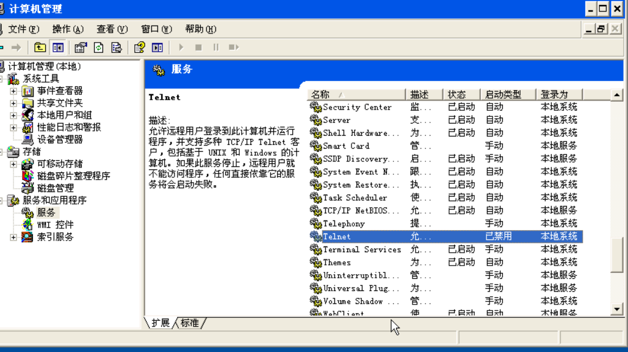Image resolution: width=628 pixels, height=352 pixels.
Task: Expand the 本地用户和组 tree node
Action: pos(13,116)
